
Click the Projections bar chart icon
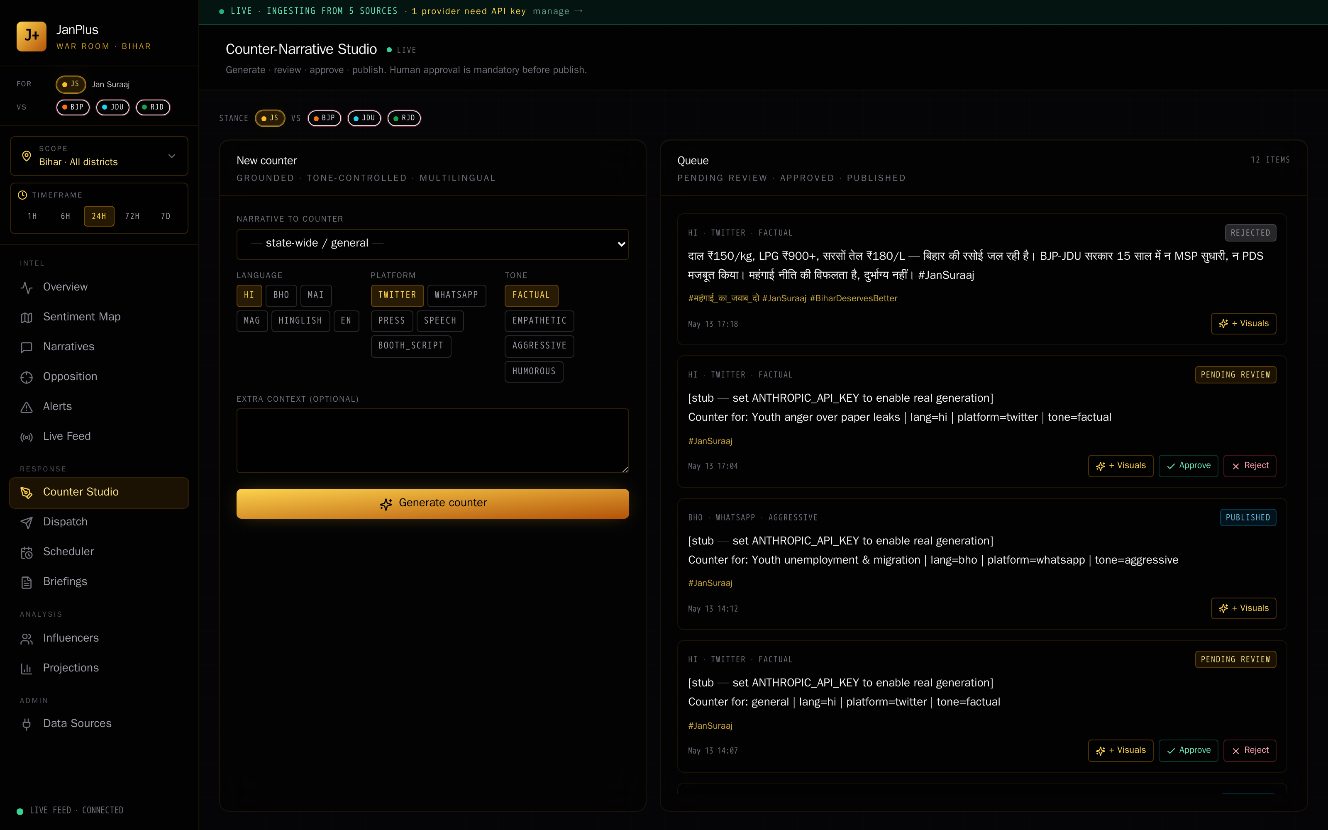pos(26,668)
